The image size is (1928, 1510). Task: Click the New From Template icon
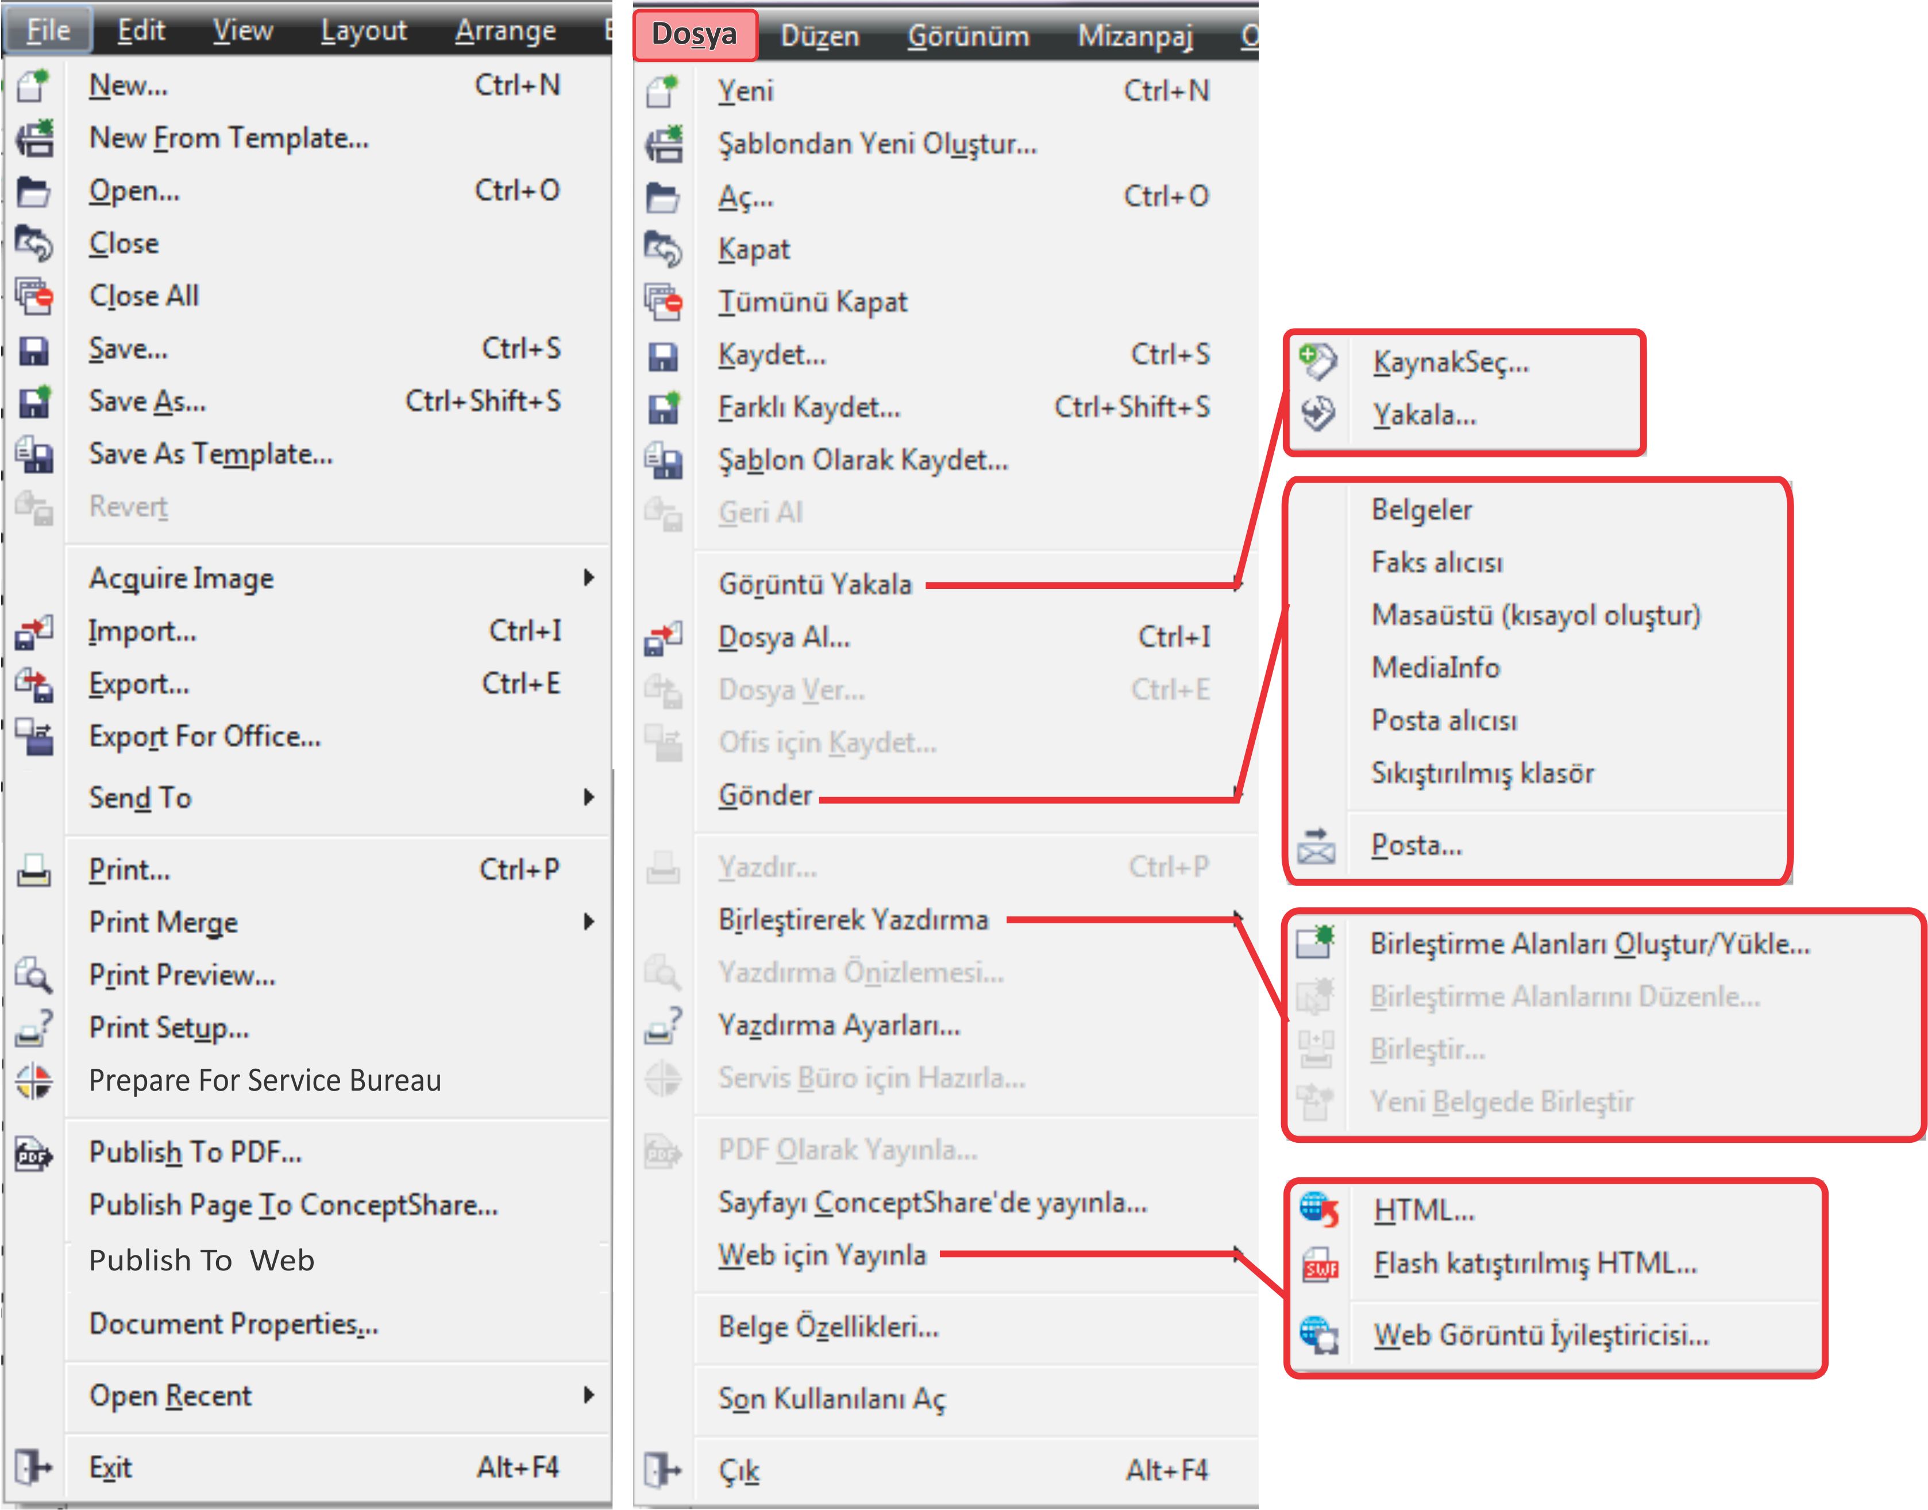34,139
